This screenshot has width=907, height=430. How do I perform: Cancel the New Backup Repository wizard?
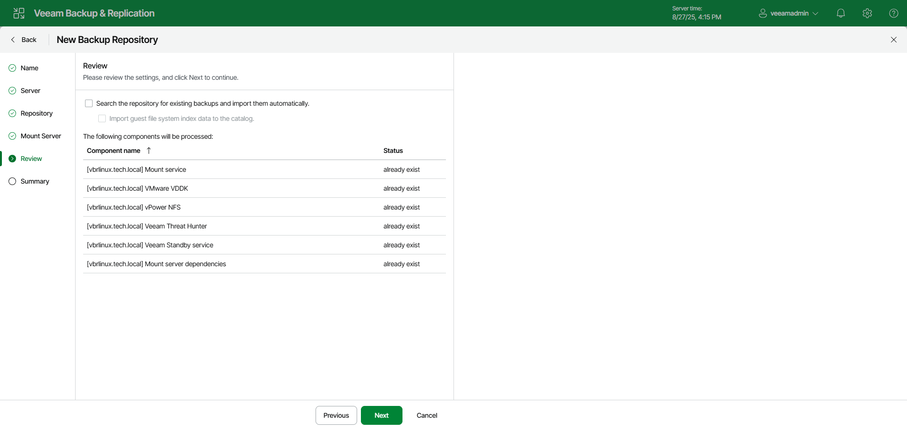click(x=426, y=415)
